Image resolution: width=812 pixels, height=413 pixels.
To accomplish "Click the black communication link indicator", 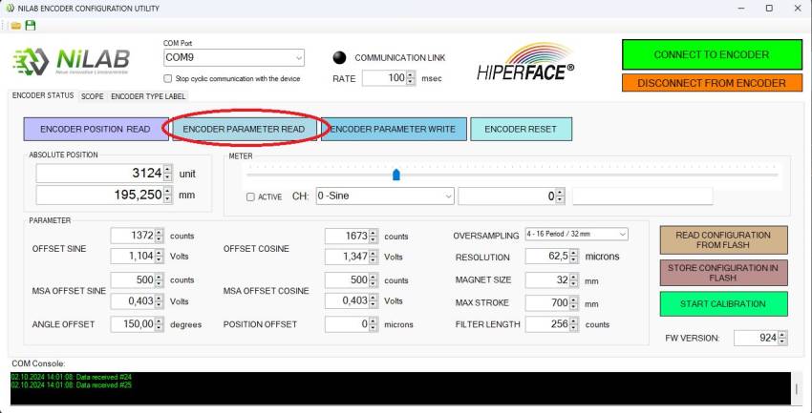I will click(339, 57).
